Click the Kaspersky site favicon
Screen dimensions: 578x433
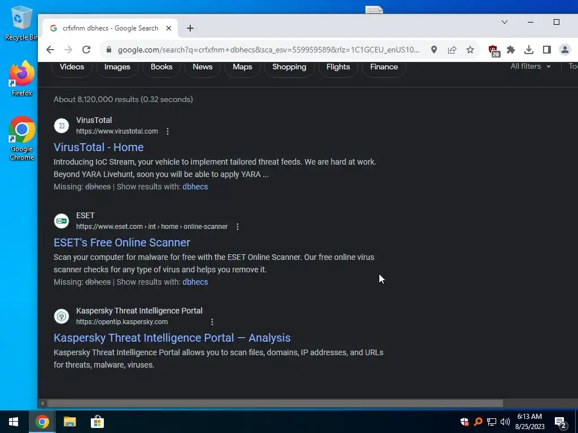pyautogui.click(x=62, y=316)
